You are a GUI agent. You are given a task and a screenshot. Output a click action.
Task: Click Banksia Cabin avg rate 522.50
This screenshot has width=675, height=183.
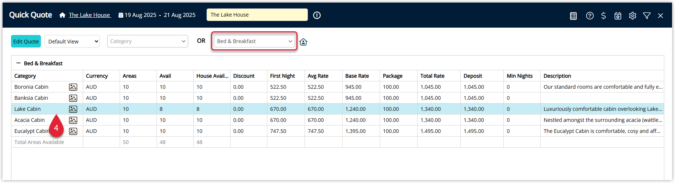(316, 98)
